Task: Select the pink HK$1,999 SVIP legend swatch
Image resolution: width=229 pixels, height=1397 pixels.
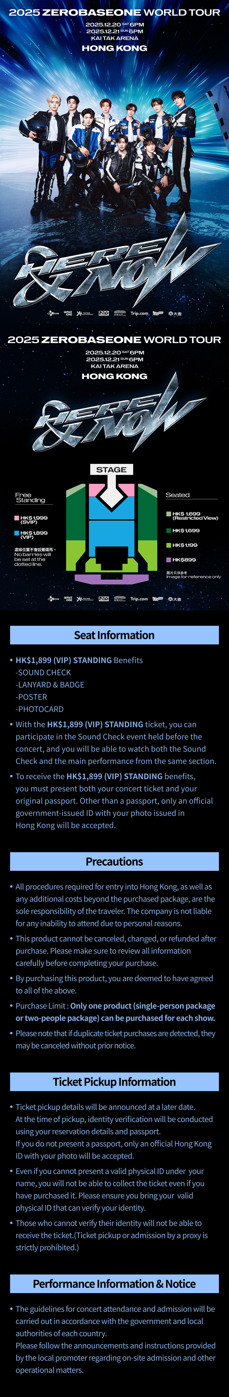Action: 17,518
